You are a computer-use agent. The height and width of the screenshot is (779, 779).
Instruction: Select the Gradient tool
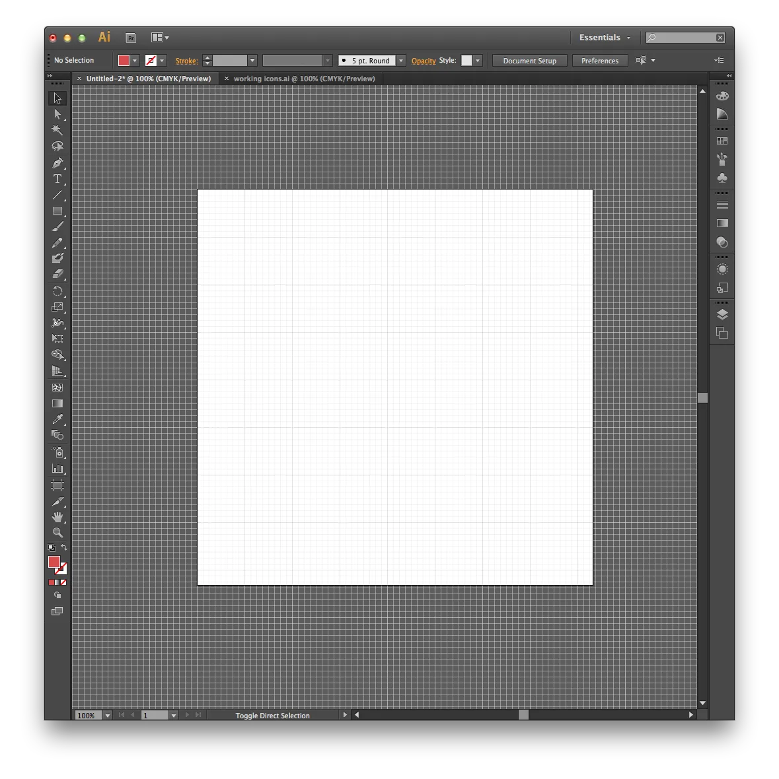click(x=57, y=403)
